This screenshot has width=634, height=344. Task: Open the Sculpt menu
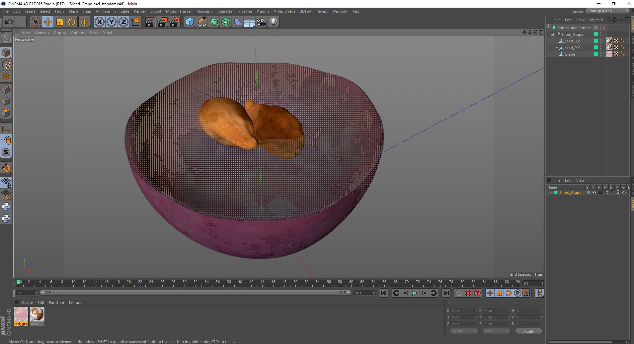[x=156, y=11]
